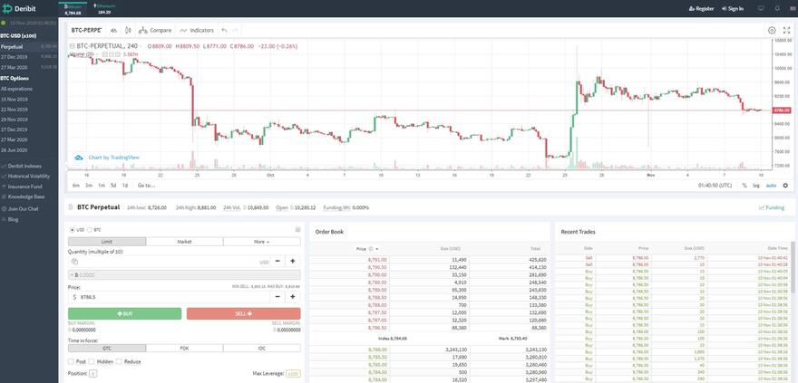Image resolution: width=798 pixels, height=383 pixels.
Task: Open the 4h interval dropdown
Action: pyautogui.click(x=113, y=31)
